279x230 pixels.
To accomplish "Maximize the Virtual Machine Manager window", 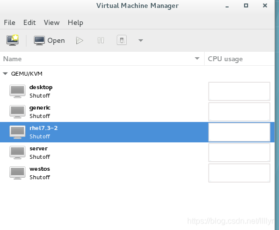I will (x=246, y=5).
